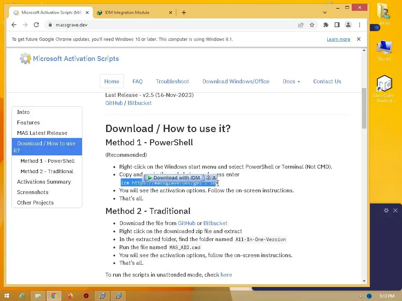Open the FAQ page
The height and width of the screenshot is (301, 402).
137,82
